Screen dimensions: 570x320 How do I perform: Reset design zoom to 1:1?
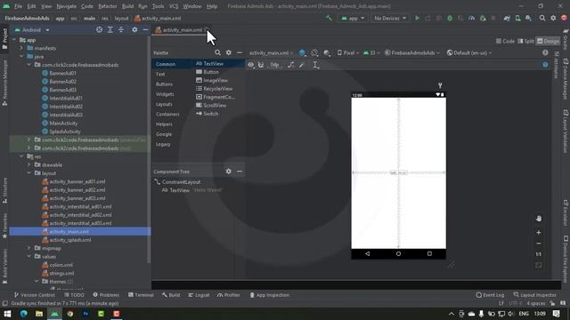pyautogui.click(x=538, y=254)
